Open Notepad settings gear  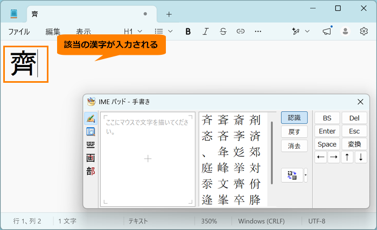pos(364,31)
